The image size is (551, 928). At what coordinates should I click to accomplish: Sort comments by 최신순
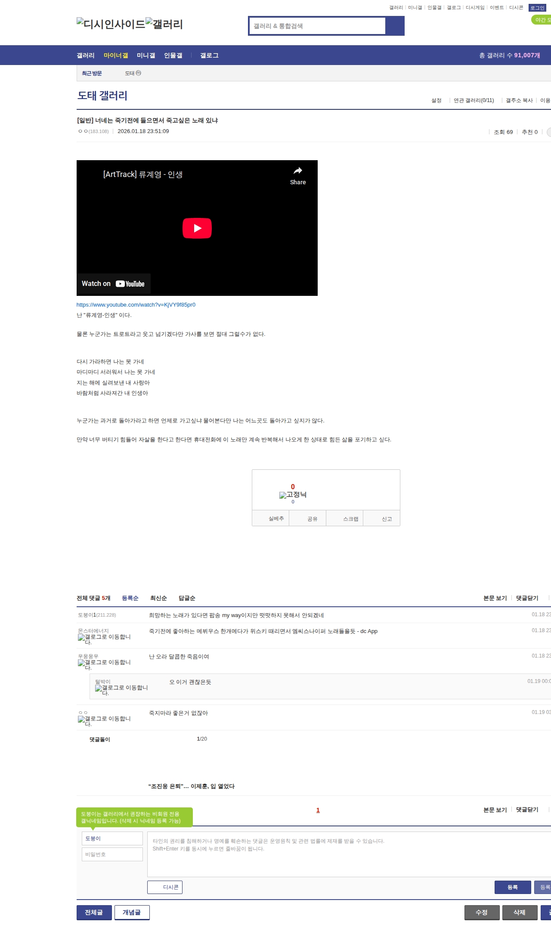pyautogui.click(x=158, y=598)
